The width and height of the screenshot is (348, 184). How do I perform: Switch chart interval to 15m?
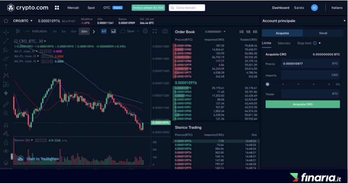(x=73, y=31)
